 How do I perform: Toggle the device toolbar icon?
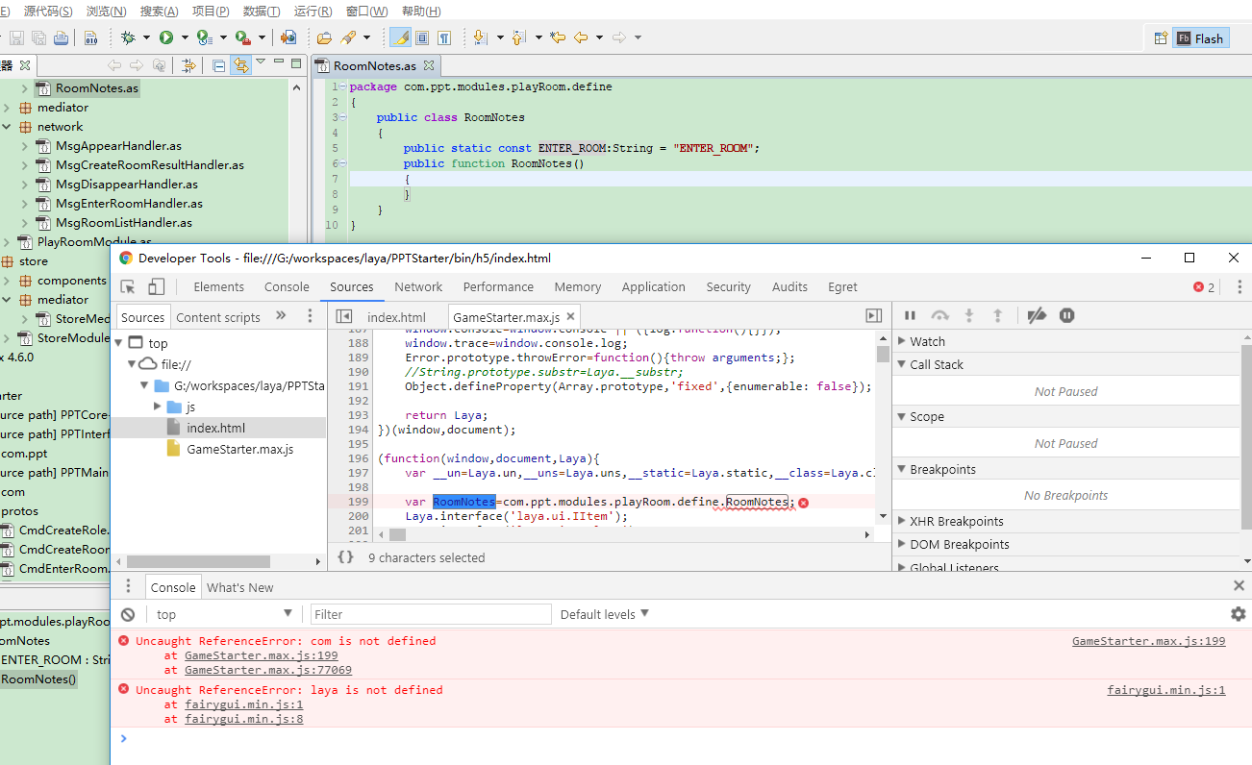click(x=156, y=286)
